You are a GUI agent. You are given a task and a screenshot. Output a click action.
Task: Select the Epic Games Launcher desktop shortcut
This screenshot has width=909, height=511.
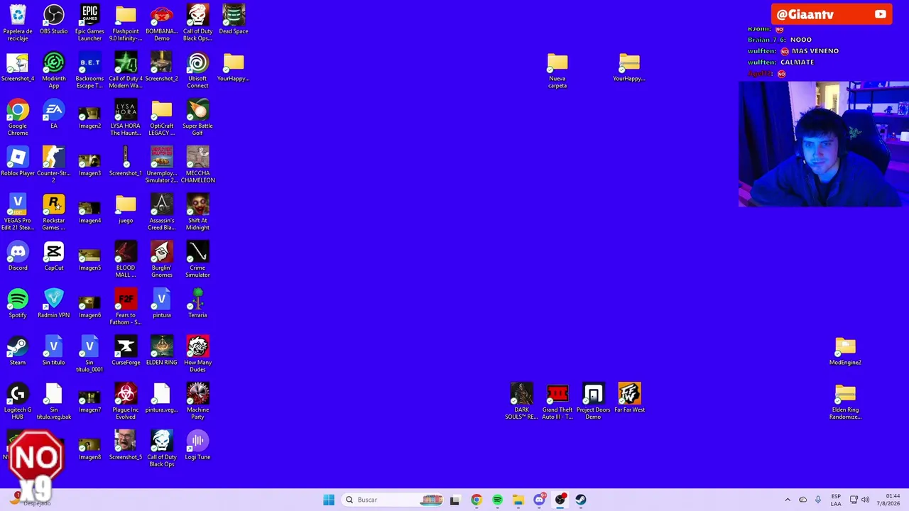(x=89, y=23)
